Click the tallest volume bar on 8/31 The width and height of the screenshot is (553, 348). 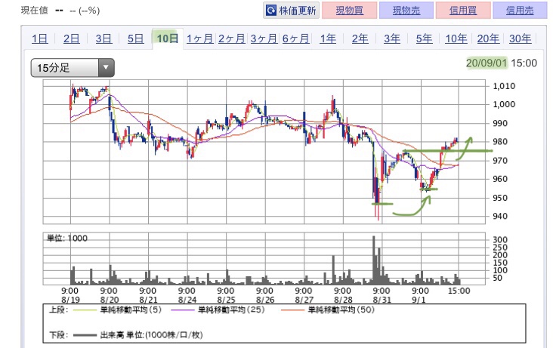tap(374, 260)
